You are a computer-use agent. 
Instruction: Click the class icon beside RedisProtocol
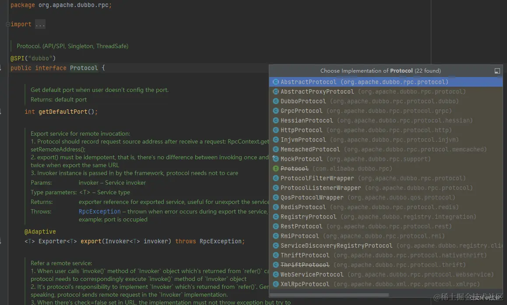point(276,207)
